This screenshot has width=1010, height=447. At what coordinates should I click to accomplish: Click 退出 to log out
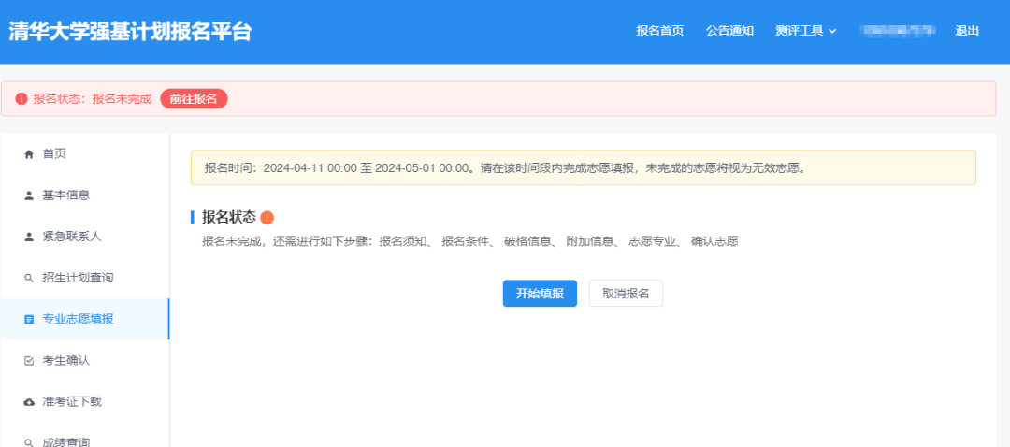(967, 30)
